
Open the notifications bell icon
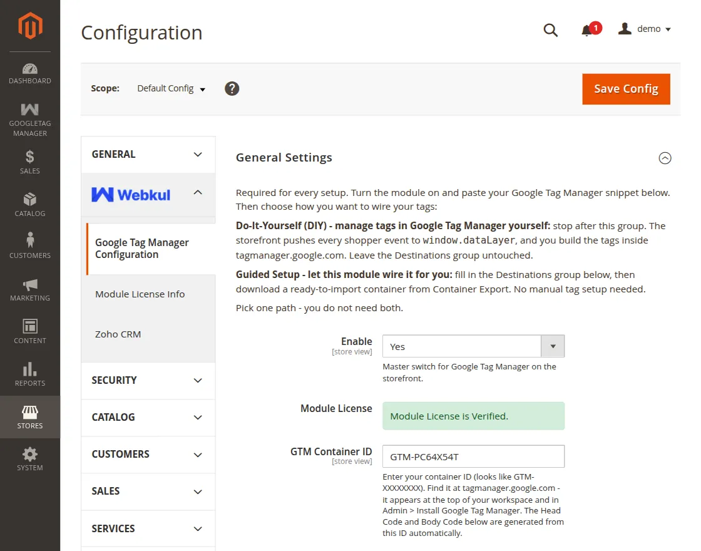586,31
